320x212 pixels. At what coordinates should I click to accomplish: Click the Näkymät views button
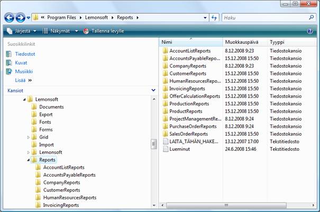pos(56,31)
